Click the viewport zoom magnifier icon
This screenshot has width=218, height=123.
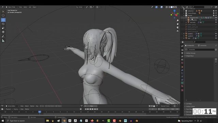[x=177, y=20]
